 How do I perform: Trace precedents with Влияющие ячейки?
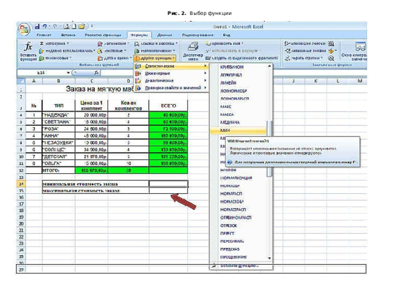click(305, 44)
